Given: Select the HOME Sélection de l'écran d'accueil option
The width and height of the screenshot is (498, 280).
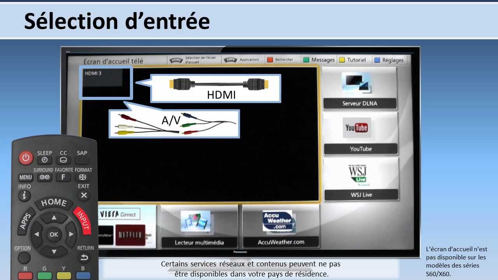Looking at the screenshot, I should (193, 60).
